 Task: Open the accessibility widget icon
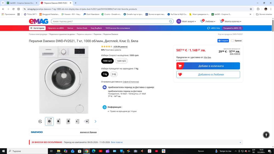coord(266,135)
